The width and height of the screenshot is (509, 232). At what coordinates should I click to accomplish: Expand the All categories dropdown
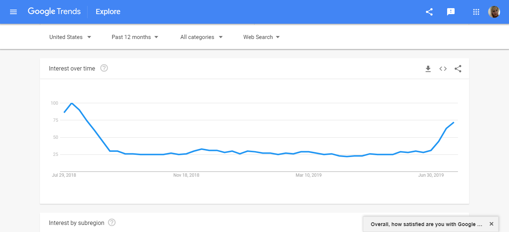(x=201, y=37)
